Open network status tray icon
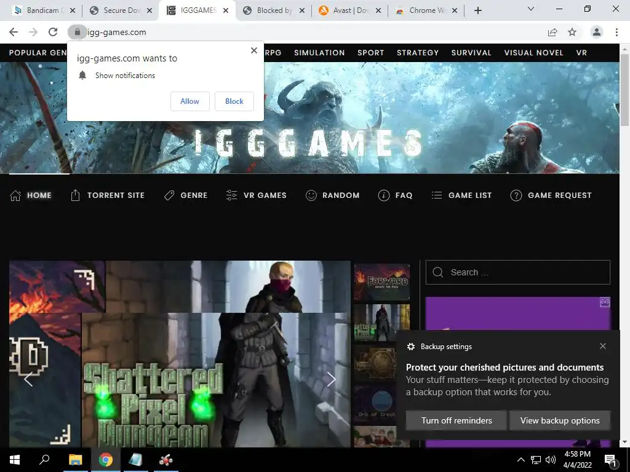630x472 pixels. pos(536,460)
